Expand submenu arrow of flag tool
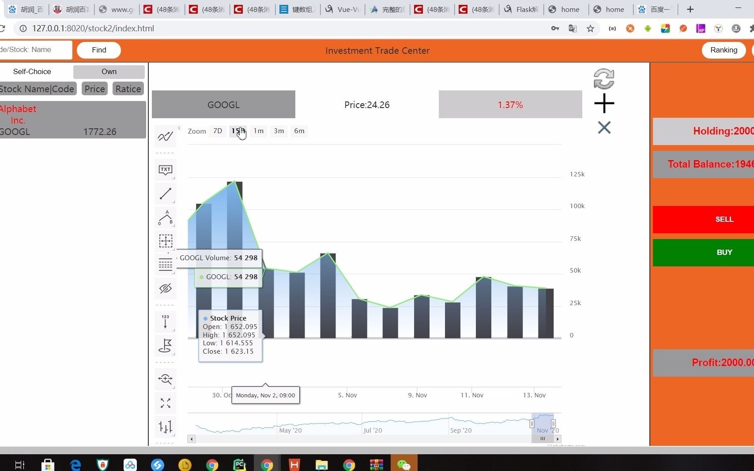This screenshot has height=471, width=754. click(x=174, y=354)
